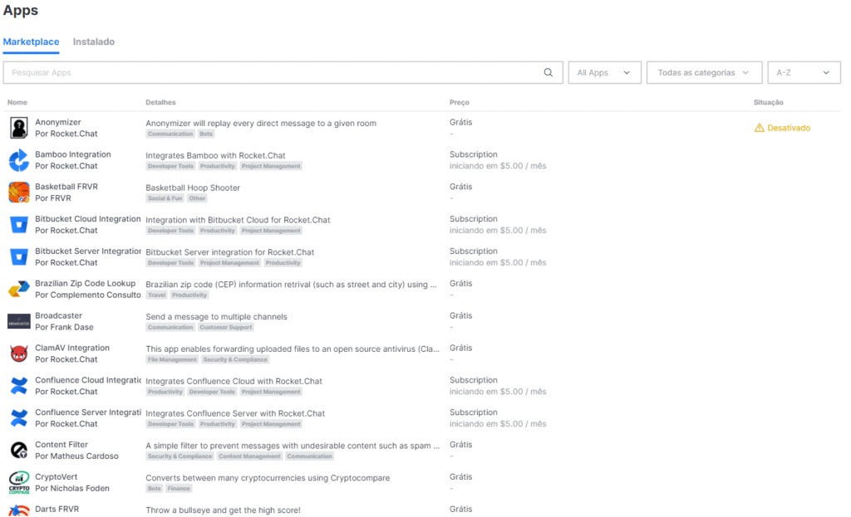Open the Darts FRVR app icon
The image size is (851, 517).
(19, 510)
